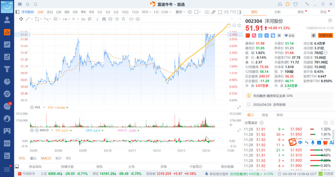This screenshot has width=335, height=177.
Task: Open the code editor icon in sidebar
Action: 7,143
